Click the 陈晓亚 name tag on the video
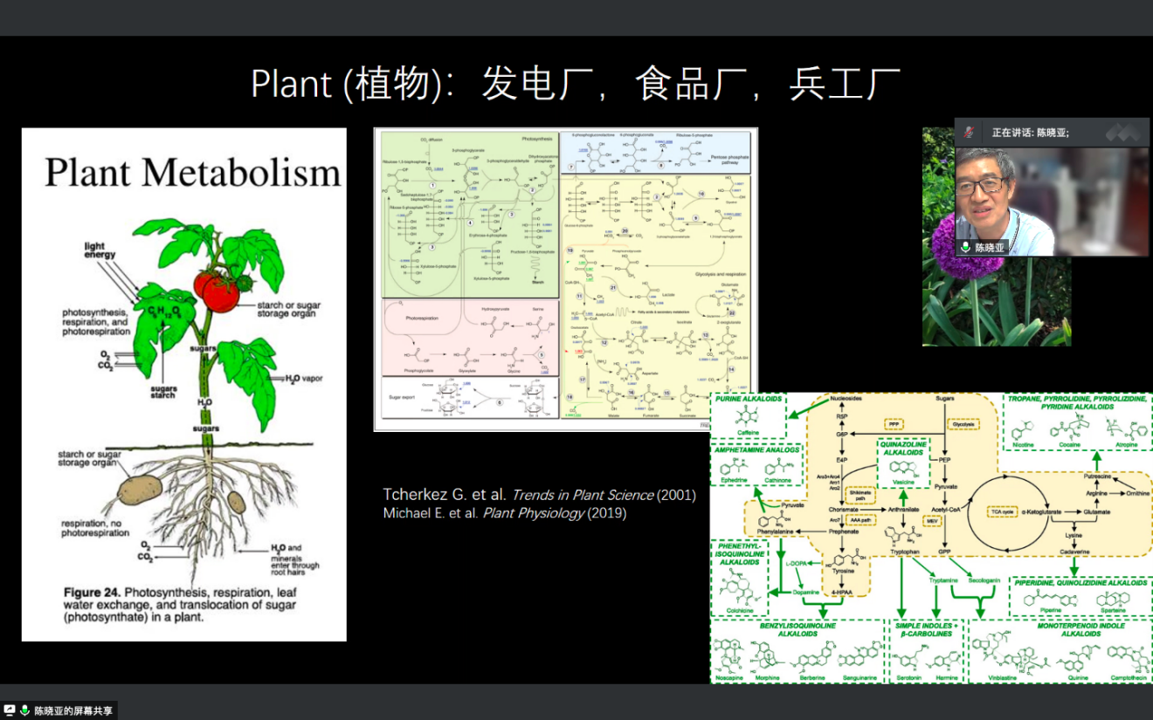This screenshot has height=720, width=1153. click(x=990, y=248)
